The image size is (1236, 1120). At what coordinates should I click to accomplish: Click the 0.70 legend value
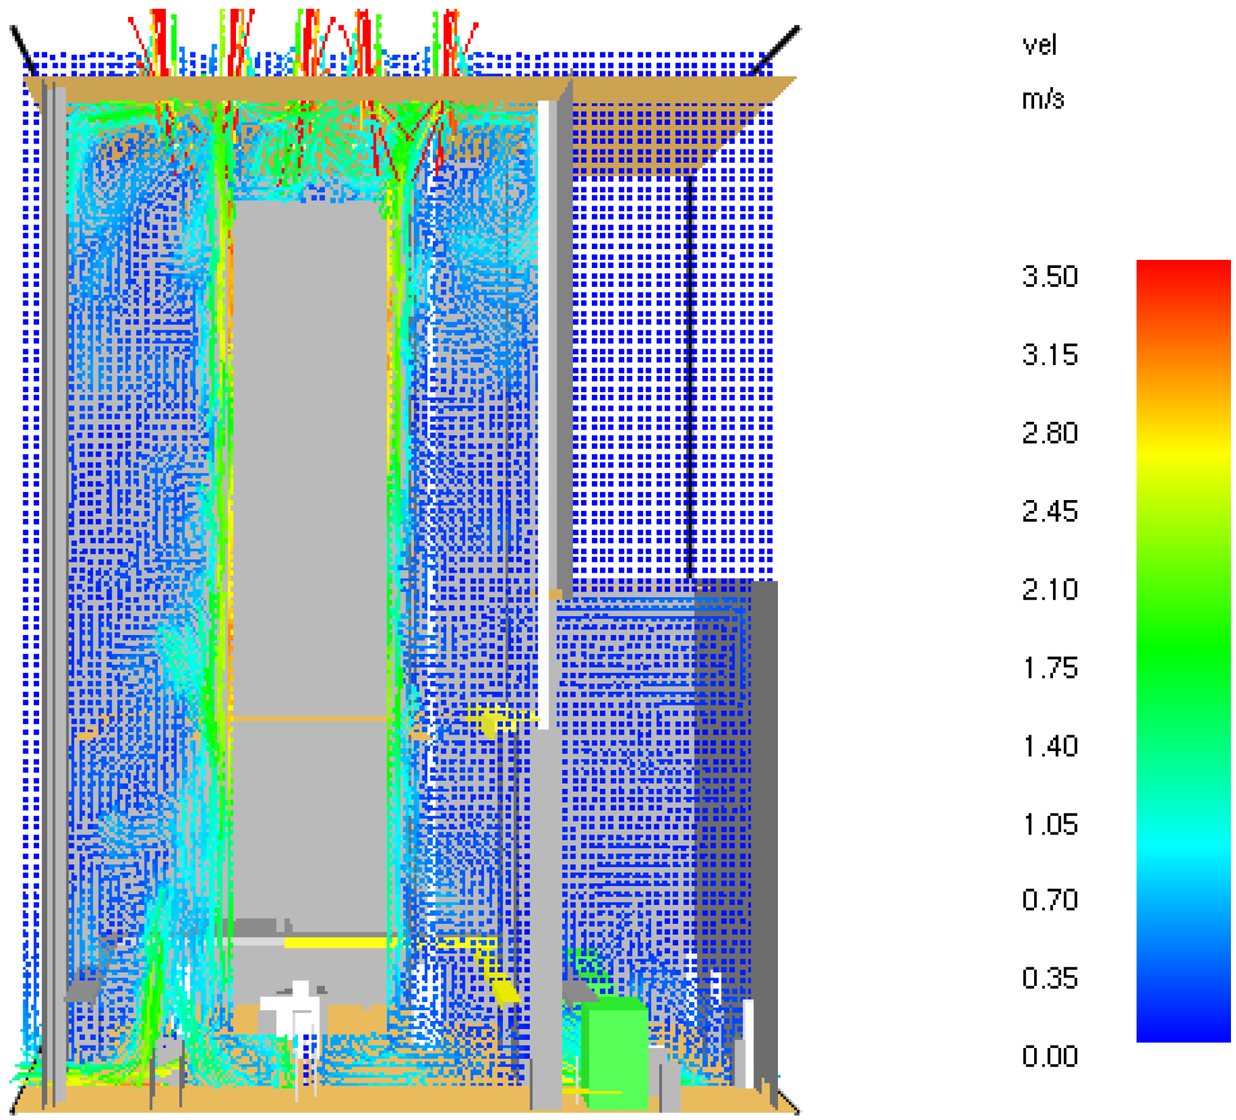tap(1049, 900)
